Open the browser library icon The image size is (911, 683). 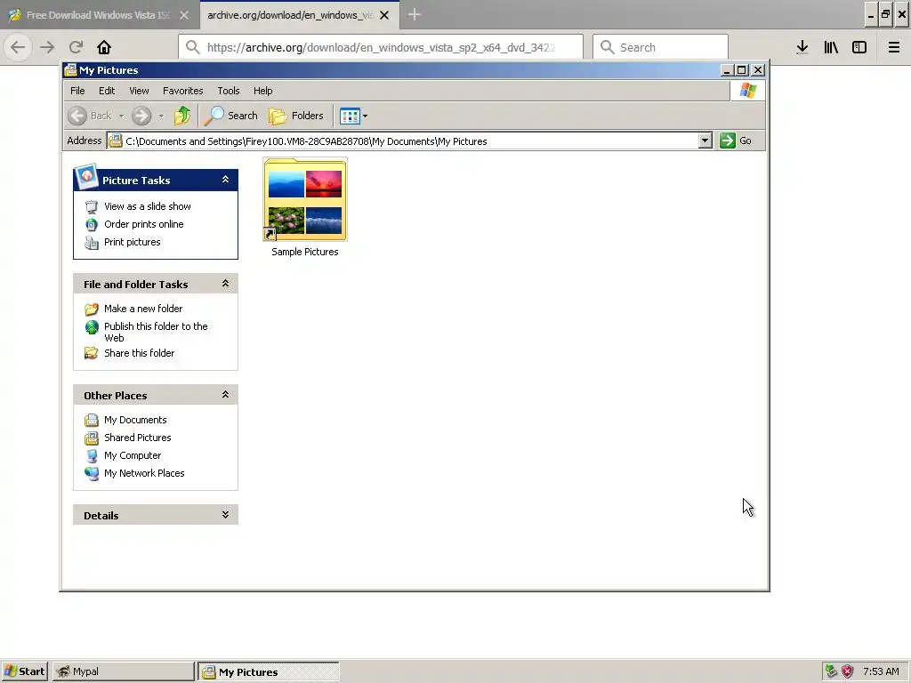831,47
